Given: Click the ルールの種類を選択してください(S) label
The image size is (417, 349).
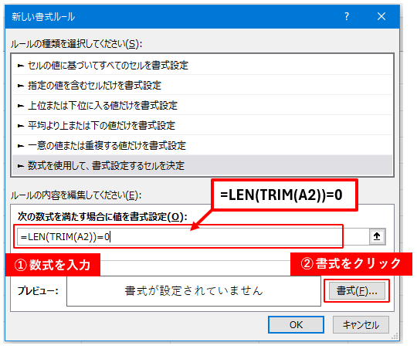Looking at the screenshot, I should tap(76, 43).
